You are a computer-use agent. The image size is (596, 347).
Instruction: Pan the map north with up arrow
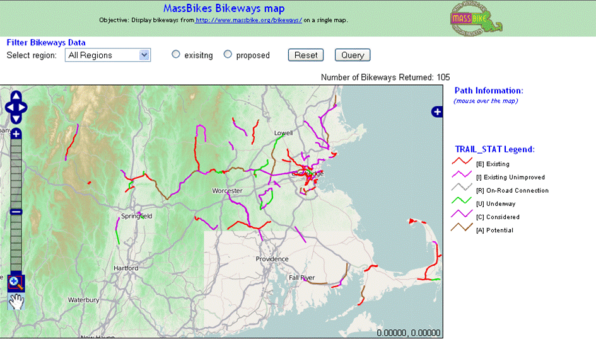[x=16, y=96]
